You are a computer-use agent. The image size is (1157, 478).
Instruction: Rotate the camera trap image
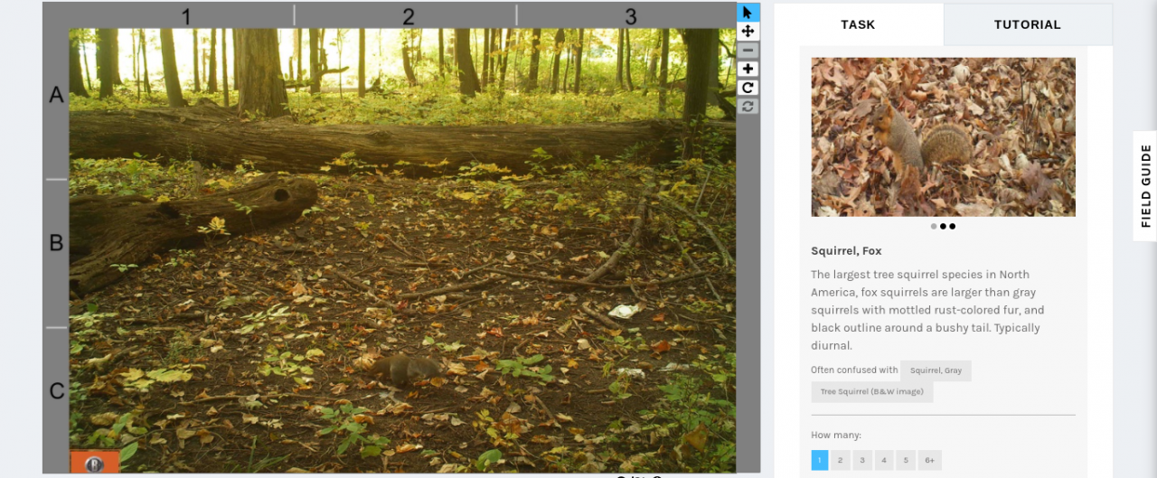click(748, 88)
